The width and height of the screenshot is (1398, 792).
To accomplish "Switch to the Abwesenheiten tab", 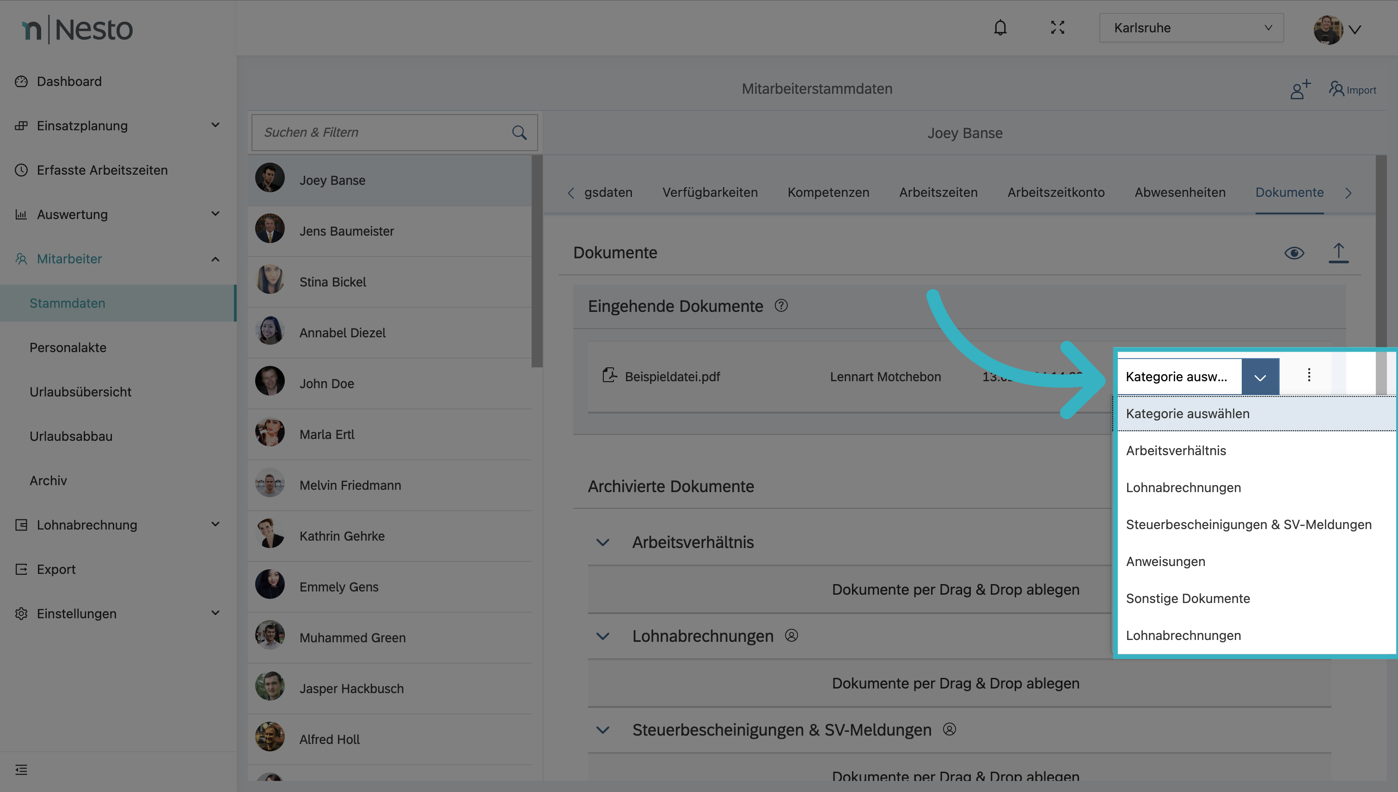I will pyautogui.click(x=1179, y=193).
